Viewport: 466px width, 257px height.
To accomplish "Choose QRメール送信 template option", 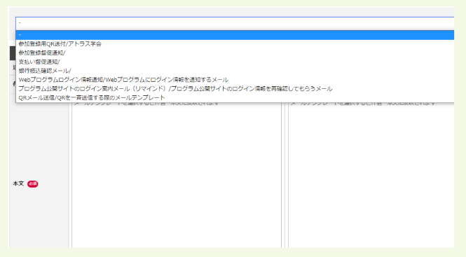I will pyautogui.click(x=235, y=97).
